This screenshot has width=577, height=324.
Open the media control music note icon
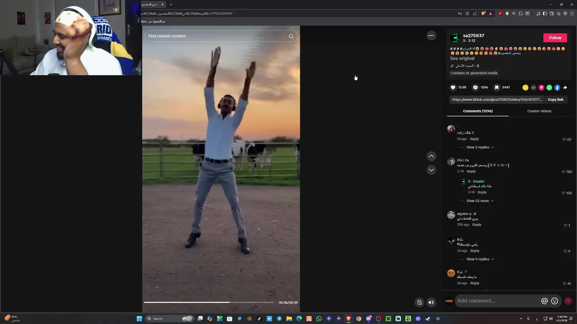pyautogui.click(x=538, y=13)
